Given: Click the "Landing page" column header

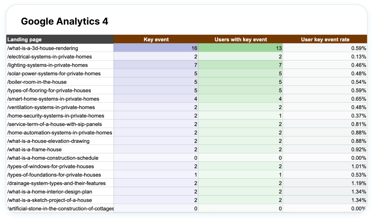Looking at the screenshot, I should point(25,39).
